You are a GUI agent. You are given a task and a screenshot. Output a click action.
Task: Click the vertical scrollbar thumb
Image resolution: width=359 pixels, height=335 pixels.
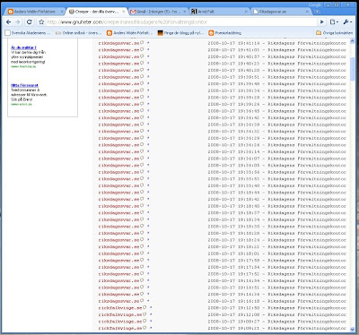tap(352, 69)
